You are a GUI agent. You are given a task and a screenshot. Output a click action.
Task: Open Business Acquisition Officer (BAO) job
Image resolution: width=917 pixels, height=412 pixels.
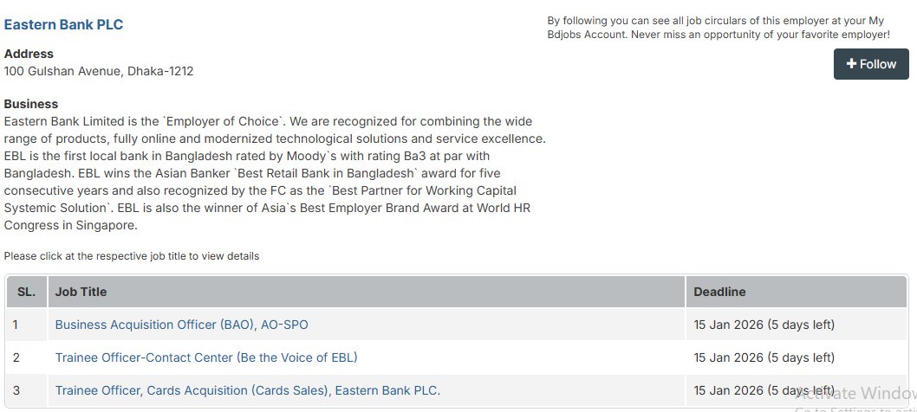(181, 325)
